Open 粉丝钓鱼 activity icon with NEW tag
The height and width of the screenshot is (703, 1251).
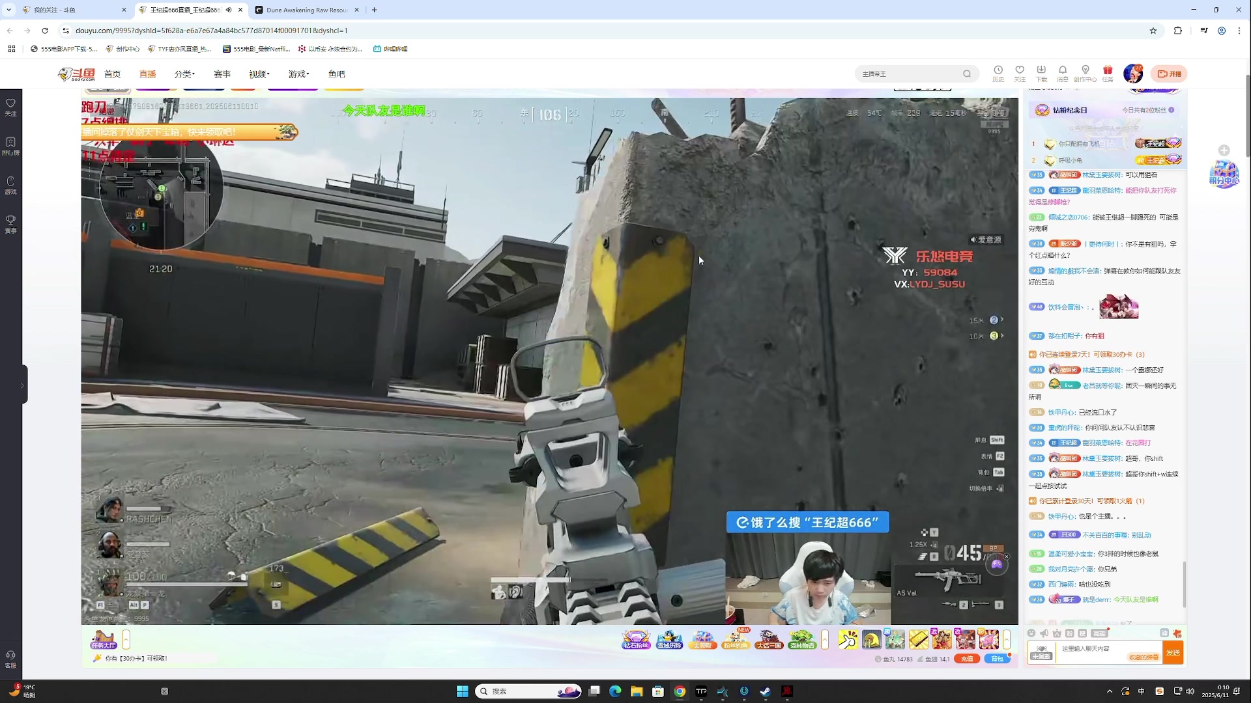tap(736, 640)
